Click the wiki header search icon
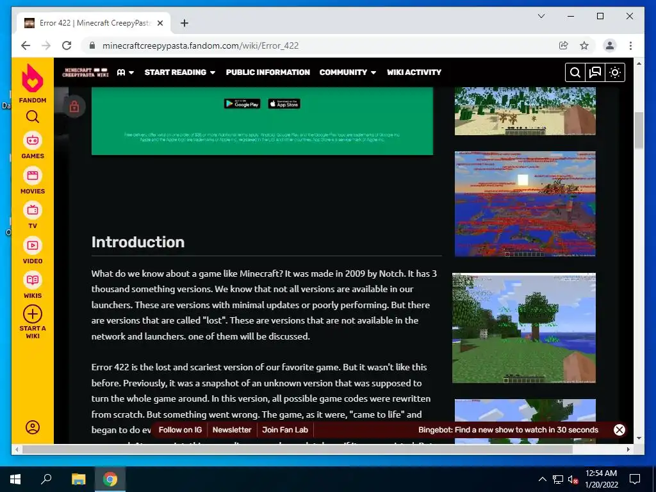The width and height of the screenshot is (656, 492). [x=575, y=72]
